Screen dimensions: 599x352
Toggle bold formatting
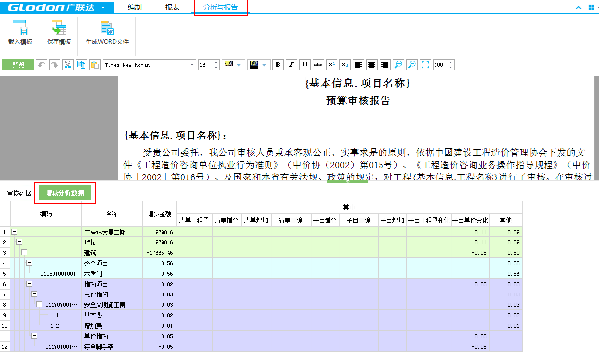[278, 65]
